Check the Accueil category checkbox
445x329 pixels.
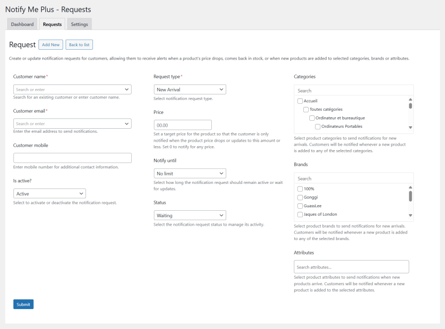[x=300, y=101]
